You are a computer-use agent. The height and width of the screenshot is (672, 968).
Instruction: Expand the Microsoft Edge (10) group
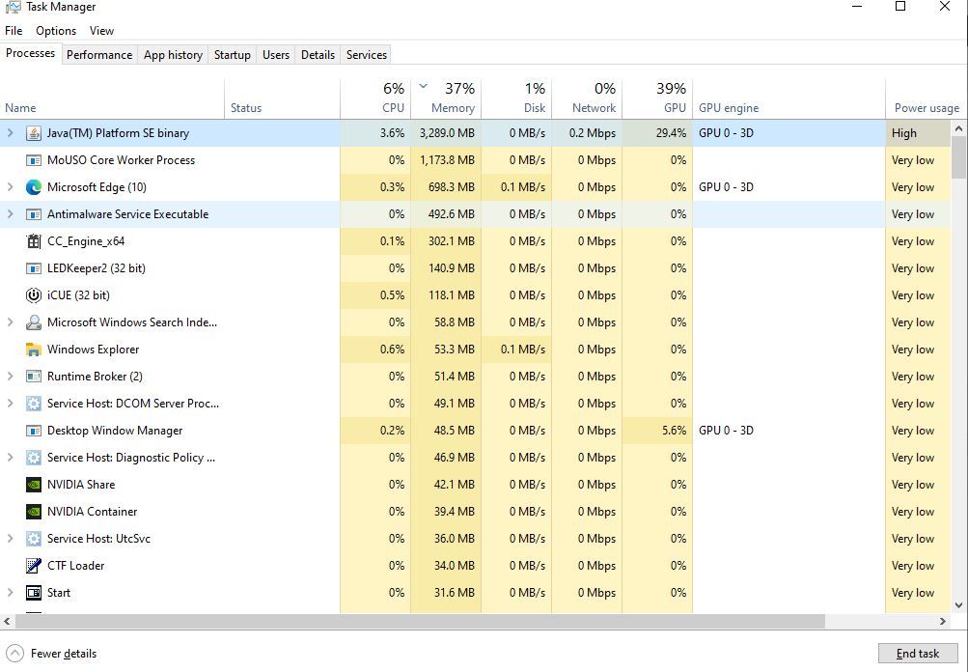click(10, 187)
